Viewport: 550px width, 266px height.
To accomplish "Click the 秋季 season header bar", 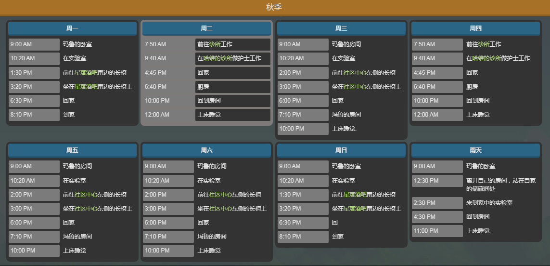I will (275, 7).
